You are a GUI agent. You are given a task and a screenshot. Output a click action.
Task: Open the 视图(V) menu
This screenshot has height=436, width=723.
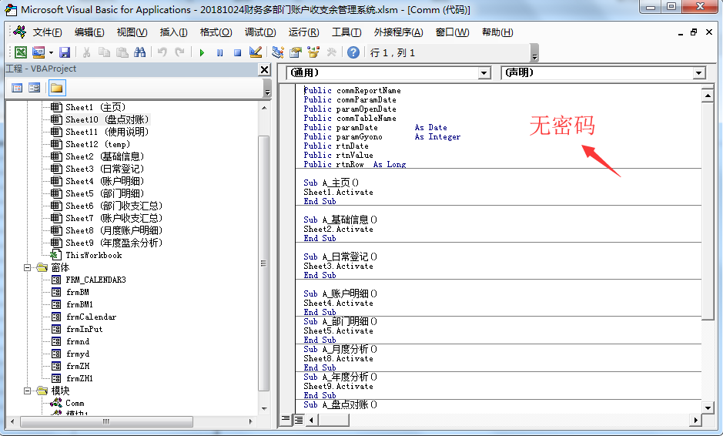[x=132, y=32]
